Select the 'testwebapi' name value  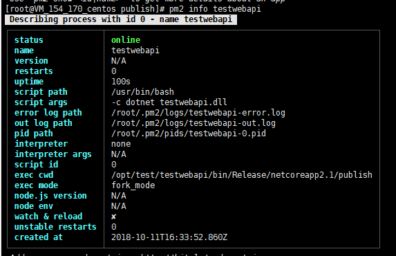[x=135, y=51]
